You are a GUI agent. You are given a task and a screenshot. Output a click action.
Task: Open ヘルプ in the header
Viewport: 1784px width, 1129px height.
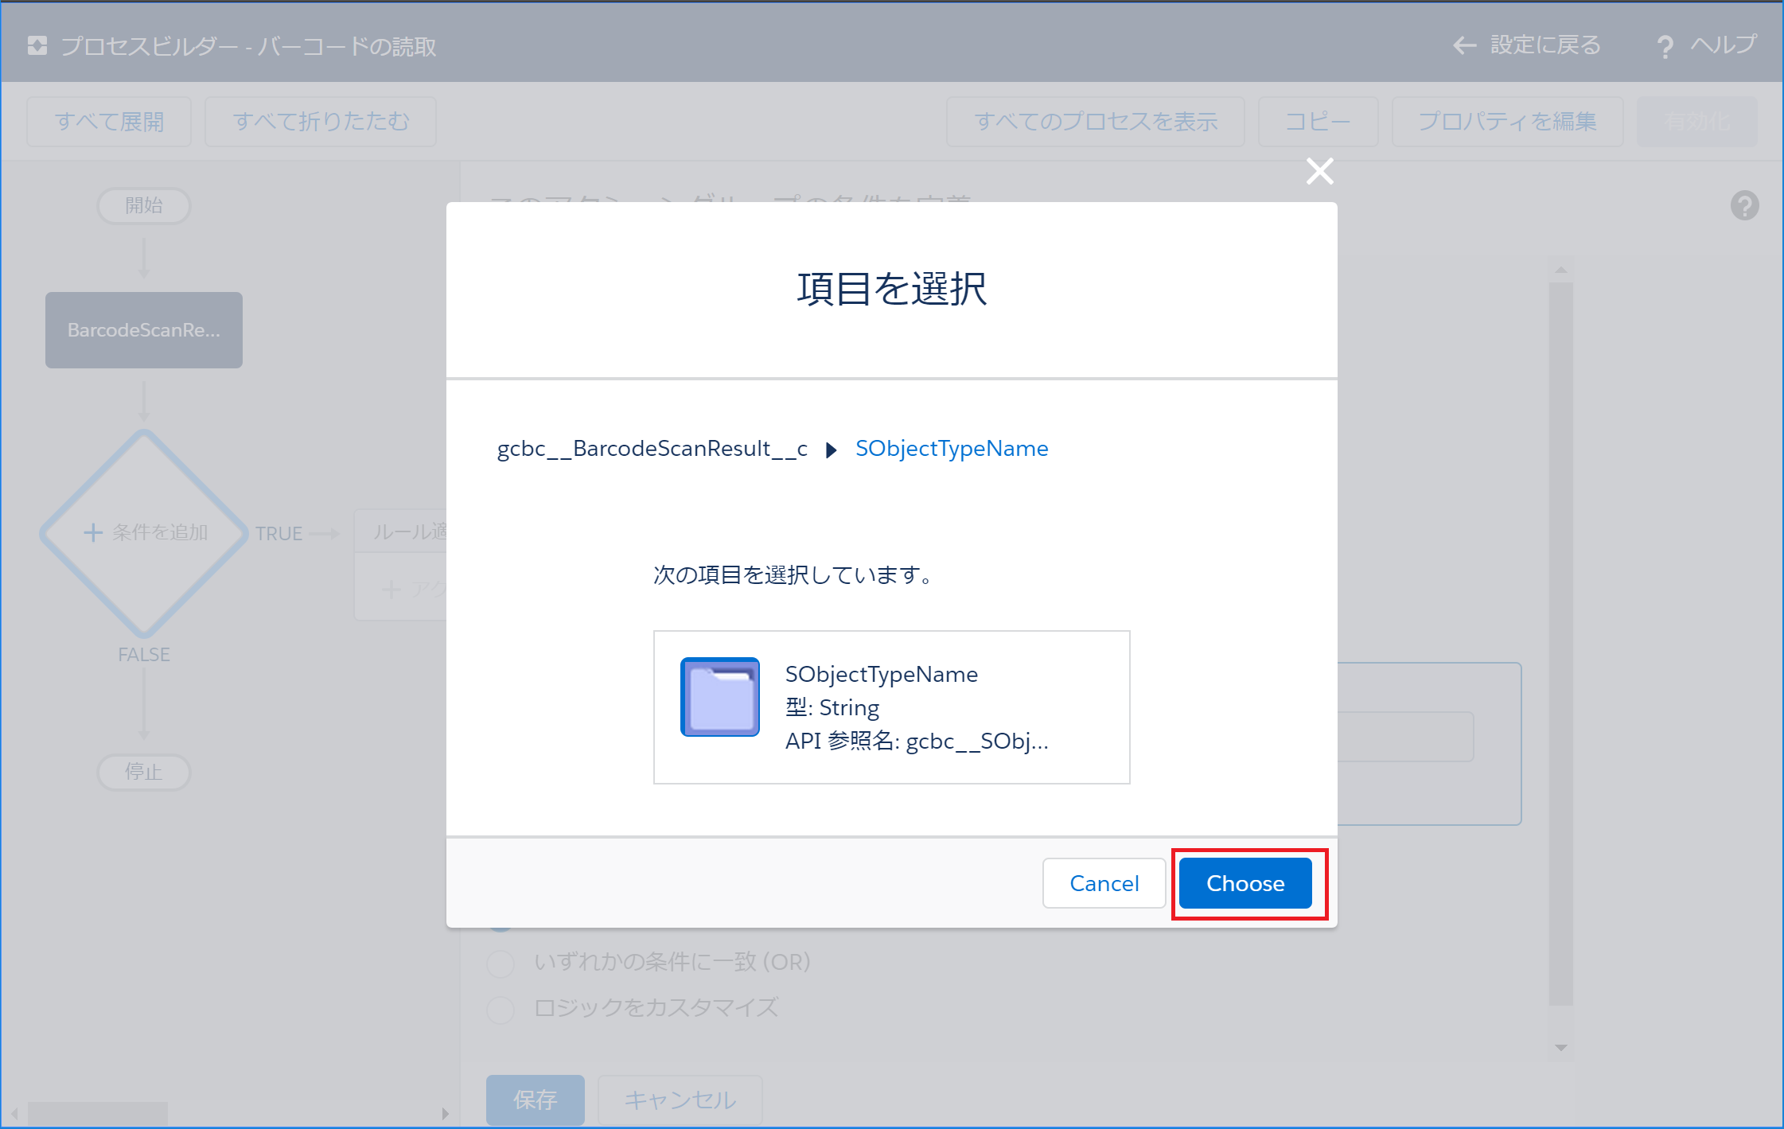[1724, 45]
